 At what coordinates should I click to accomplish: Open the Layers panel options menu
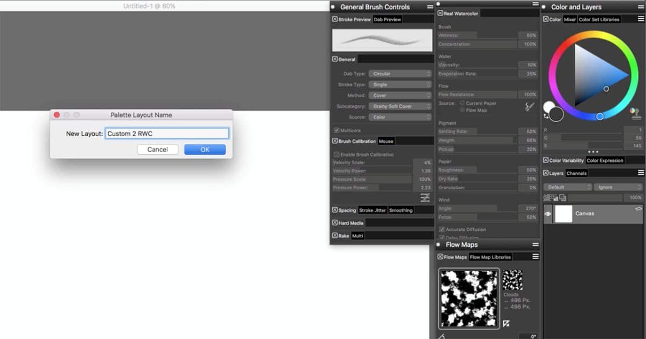point(641,173)
